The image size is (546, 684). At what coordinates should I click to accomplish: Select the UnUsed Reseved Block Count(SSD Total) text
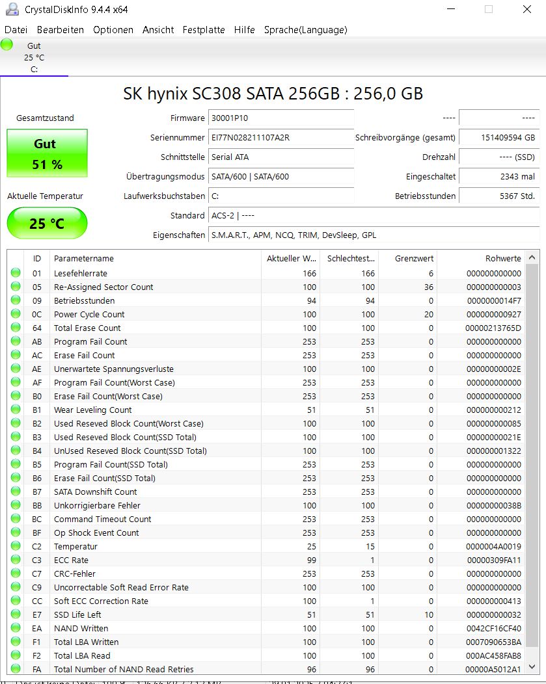pyautogui.click(x=131, y=451)
